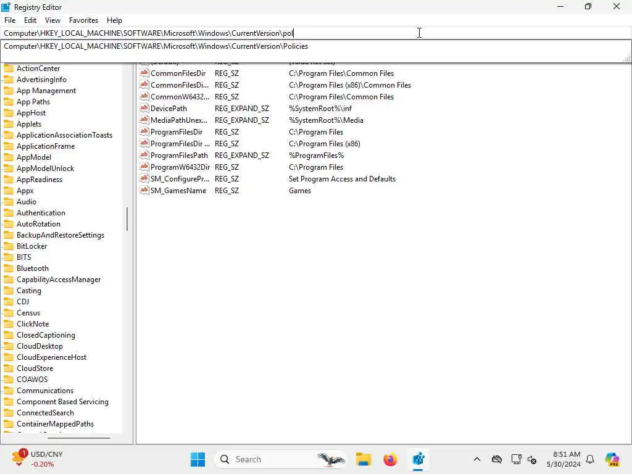
Task: Click the ActionCenter folder icon
Action: [9, 69]
